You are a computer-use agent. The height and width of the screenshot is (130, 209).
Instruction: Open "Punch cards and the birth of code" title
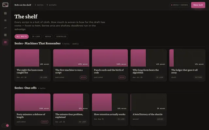pyautogui.click(x=109, y=71)
